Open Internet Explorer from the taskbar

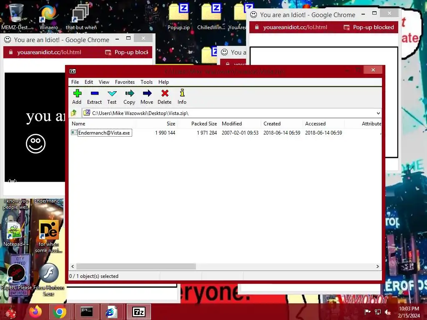111,312
